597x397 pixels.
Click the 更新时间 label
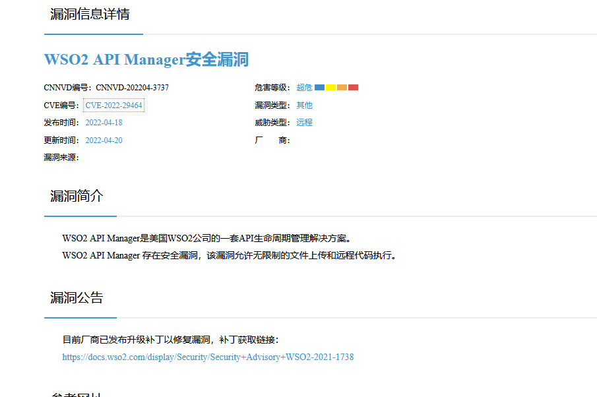click(x=61, y=140)
